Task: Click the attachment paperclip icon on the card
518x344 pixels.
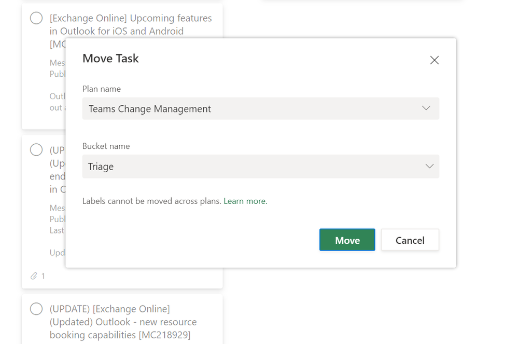Action: click(34, 276)
